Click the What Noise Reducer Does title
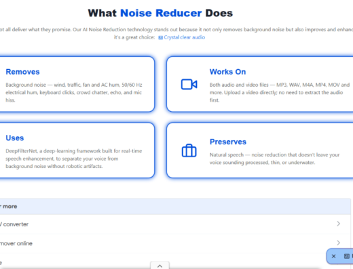The width and height of the screenshot is (353, 269). point(160,13)
